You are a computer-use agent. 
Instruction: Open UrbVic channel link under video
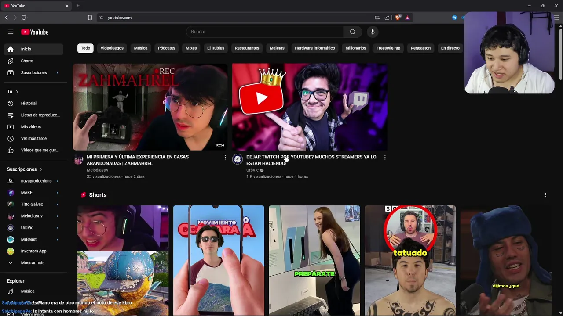252,170
